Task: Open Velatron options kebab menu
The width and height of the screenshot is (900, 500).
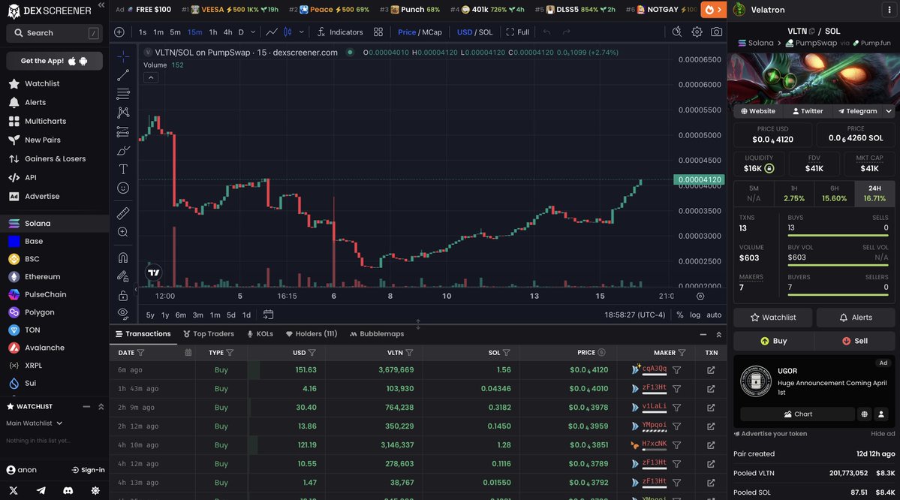Action: [x=889, y=10]
